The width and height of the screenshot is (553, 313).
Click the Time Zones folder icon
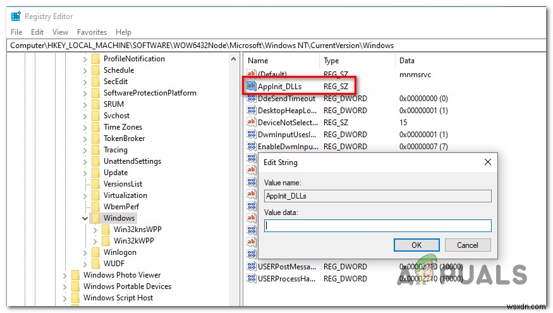click(95, 127)
